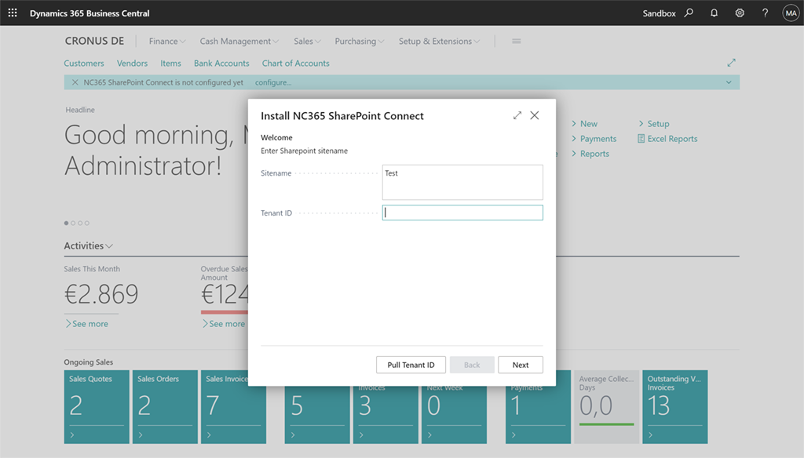Select the first headline carousel dot
Screen dimensions: 804x458
66,223
